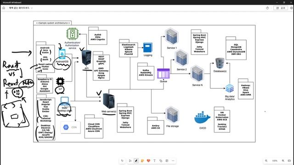Click the Web server(s) tower icon
This screenshot has width=294, height=165.
pyautogui.click(x=109, y=101)
